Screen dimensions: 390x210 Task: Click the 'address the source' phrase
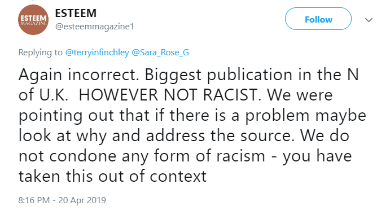(x=220, y=135)
